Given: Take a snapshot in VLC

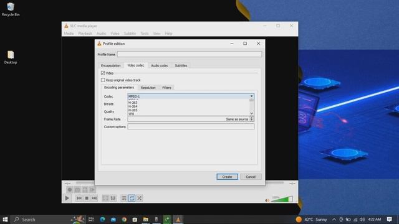Looking at the screenshot, I should pyautogui.click(x=77, y=190).
